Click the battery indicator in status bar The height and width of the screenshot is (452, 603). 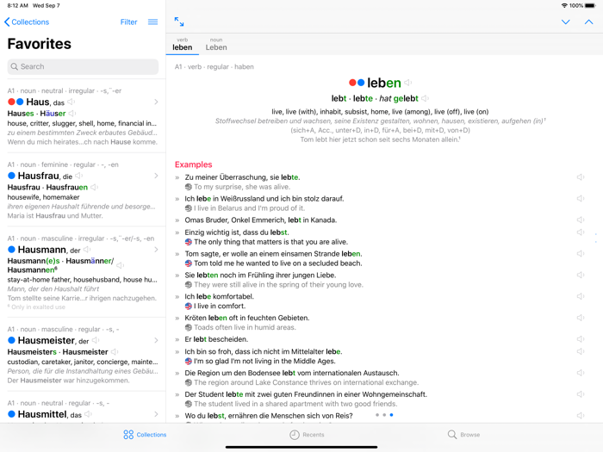click(x=589, y=5)
